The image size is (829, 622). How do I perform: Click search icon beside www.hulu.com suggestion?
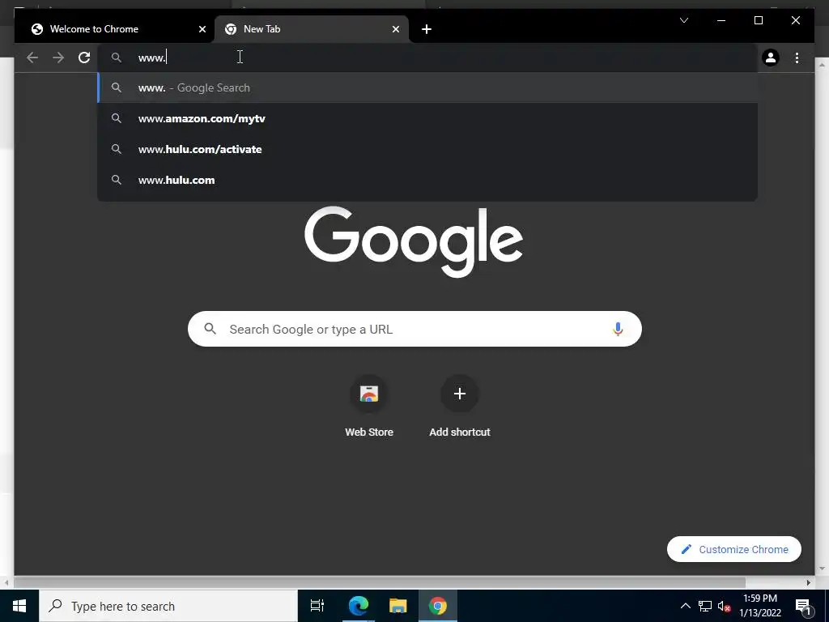(117, 180)
